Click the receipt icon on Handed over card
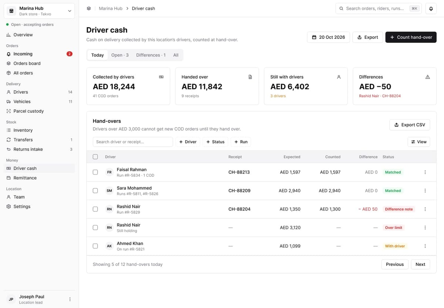Screen dimensions: 444x308 coord(250,77)
